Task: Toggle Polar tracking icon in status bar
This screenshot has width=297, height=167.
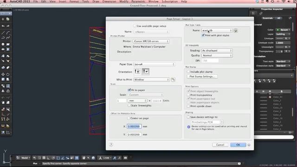Action: point(53,158)
